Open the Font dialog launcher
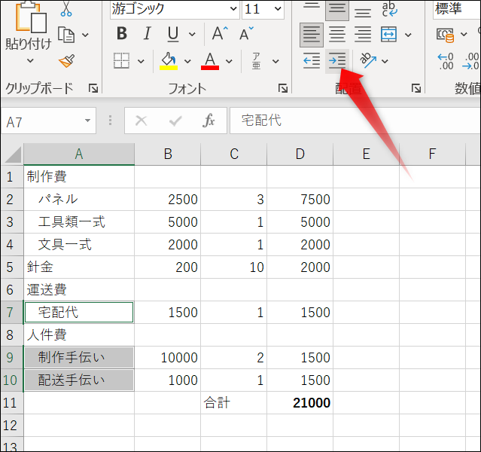 click(283, 88)
